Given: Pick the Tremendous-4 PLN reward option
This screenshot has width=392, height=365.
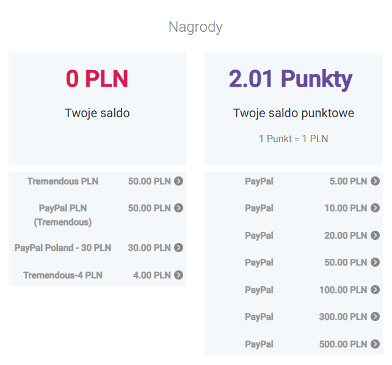Looking at the screenshot, I should [63, 275].
